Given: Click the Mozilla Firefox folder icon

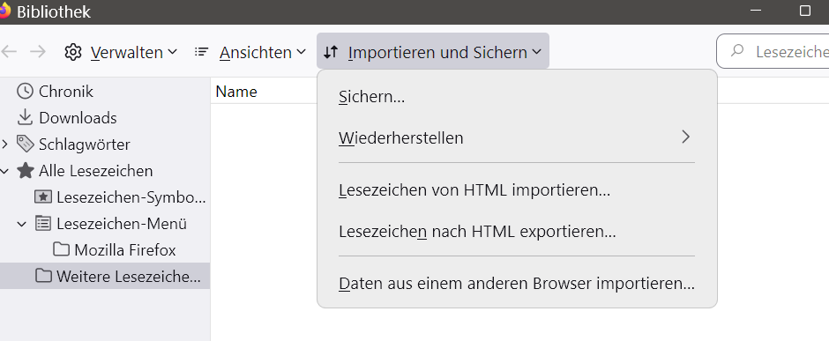Looking at the screenshot, I should [x=62, y=249].
